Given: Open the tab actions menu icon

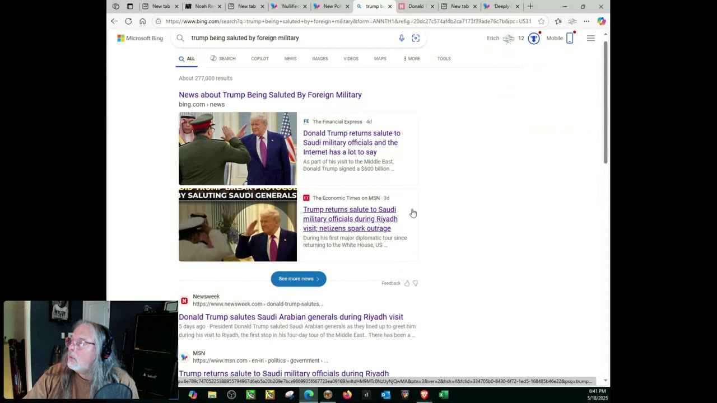Looking at the screenshot, I should pyautogui.click(x=129, y=6).
